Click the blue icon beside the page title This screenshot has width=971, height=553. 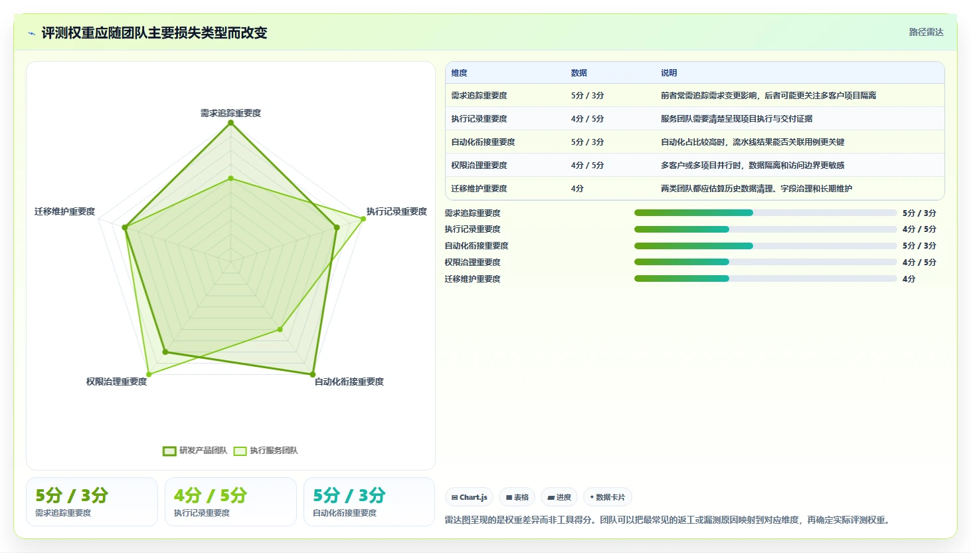(x=31, y=33)
